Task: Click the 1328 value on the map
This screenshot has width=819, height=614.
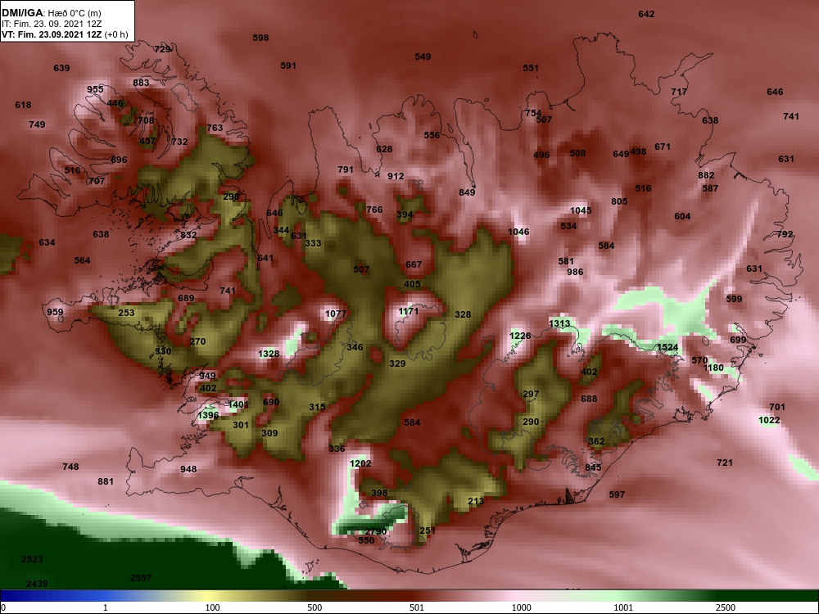Action: pyautogui.click(x=269, y=354)
